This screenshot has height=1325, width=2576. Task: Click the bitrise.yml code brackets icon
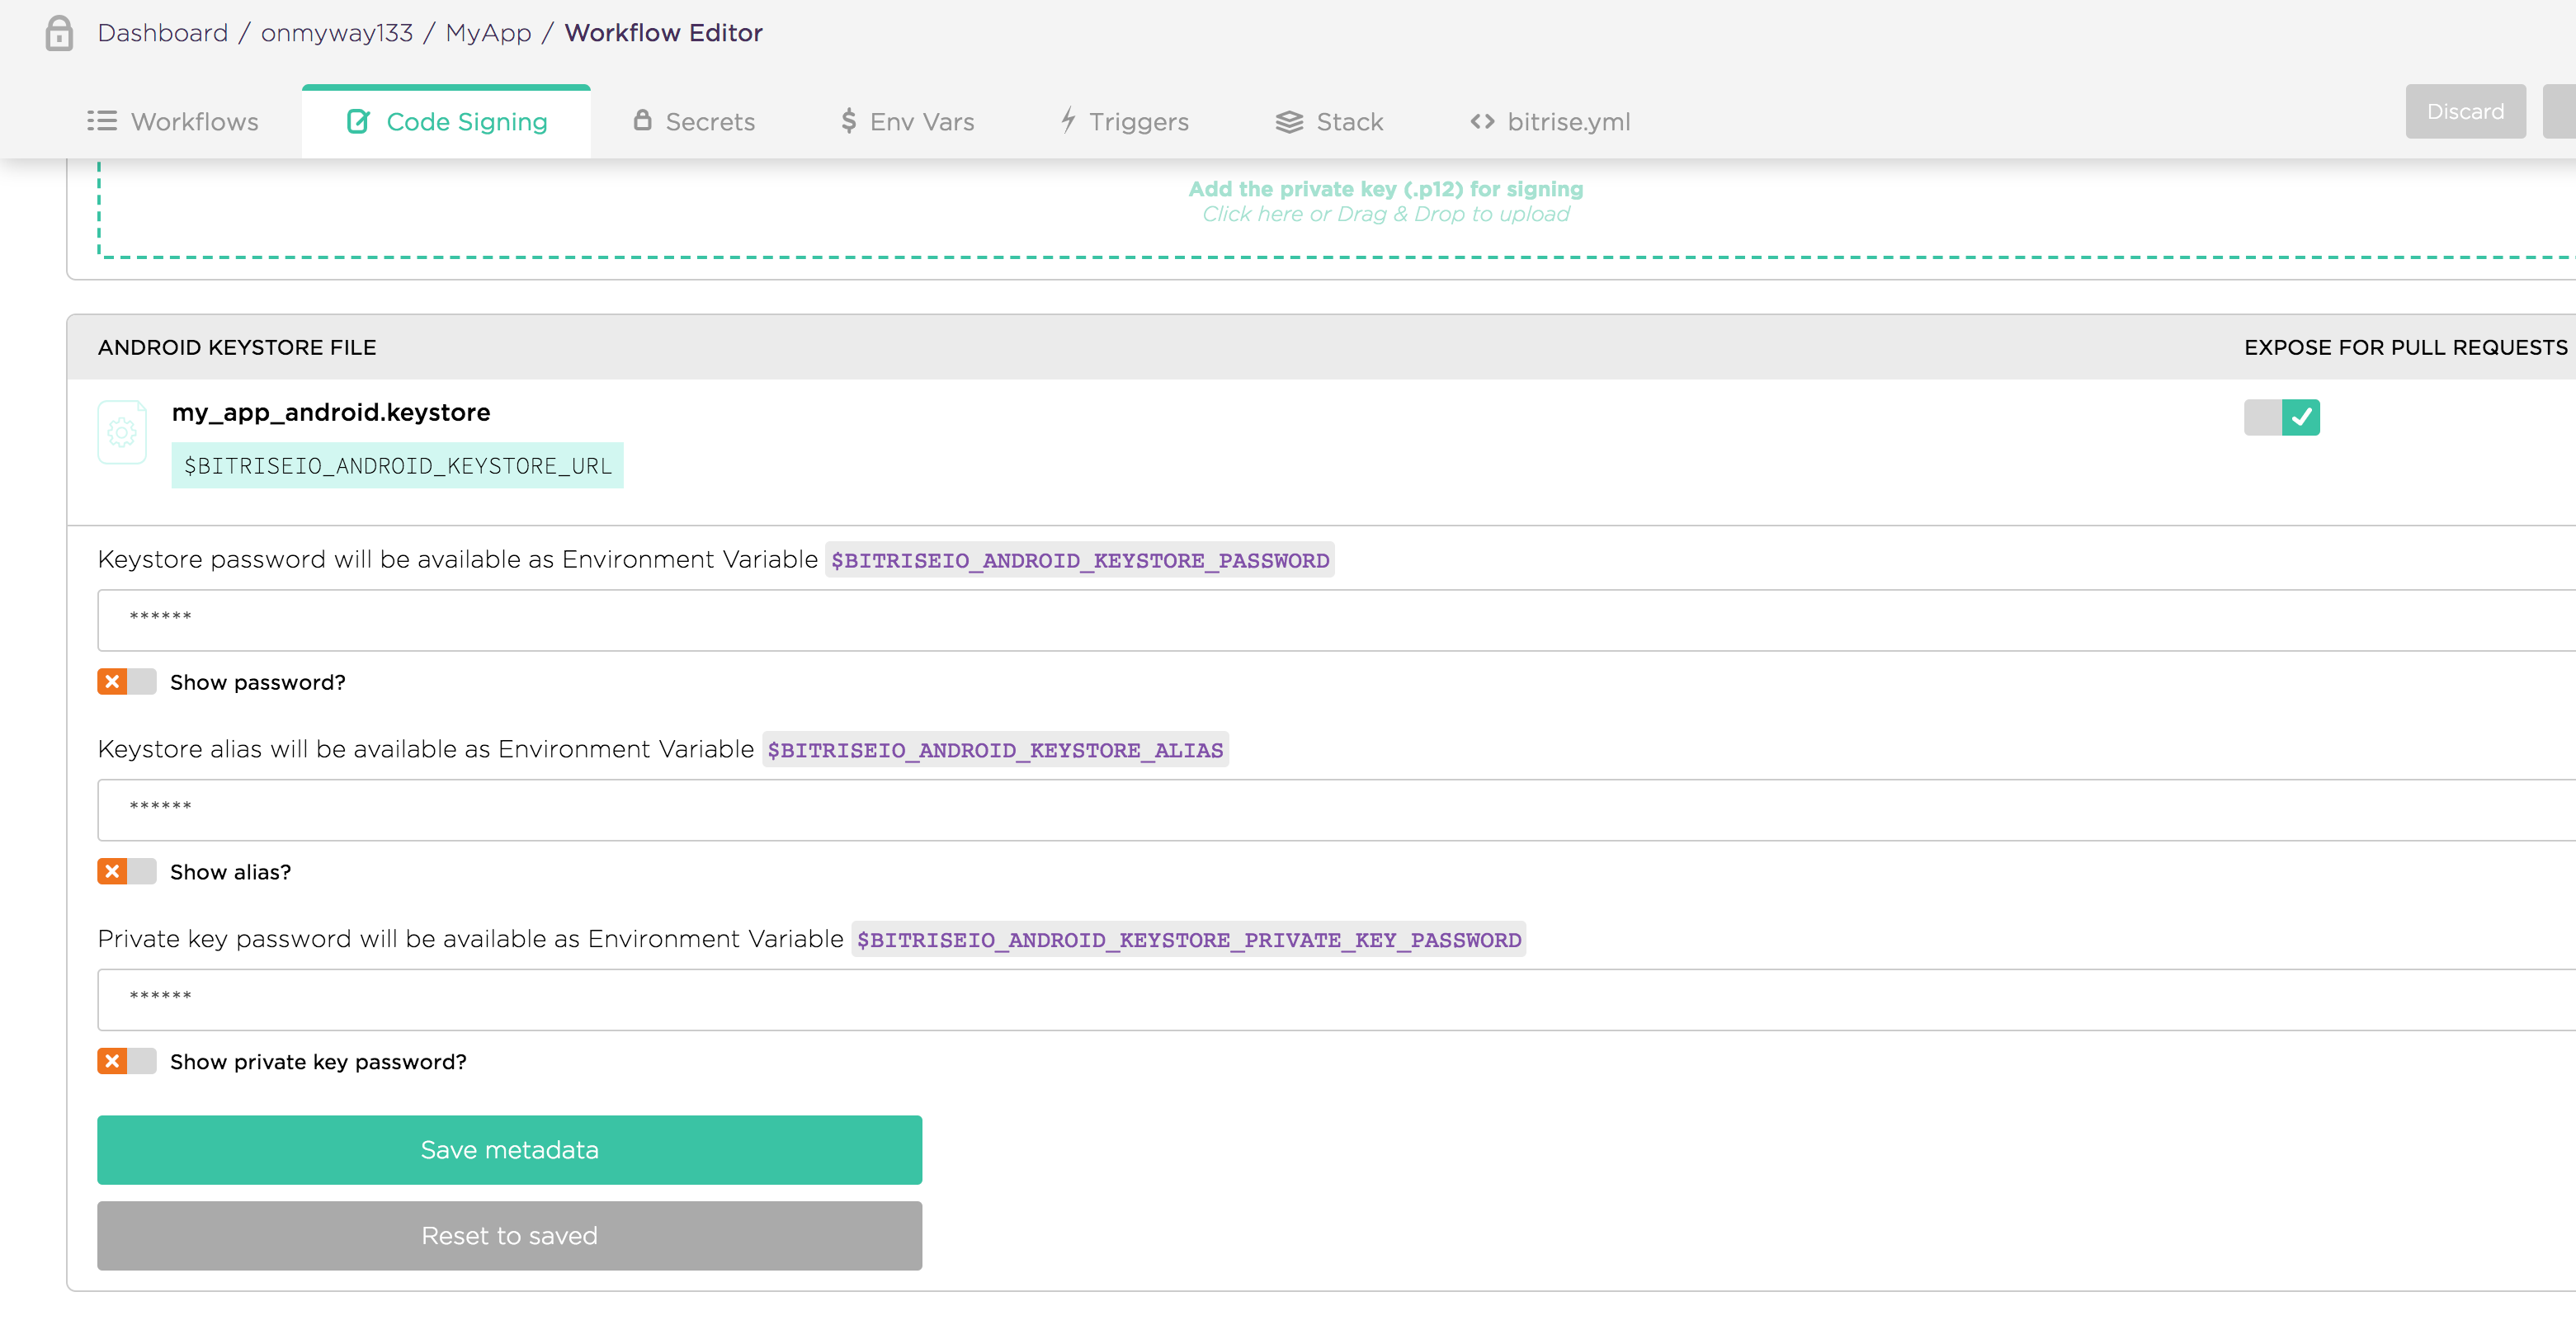click(x=1482, y=121)
